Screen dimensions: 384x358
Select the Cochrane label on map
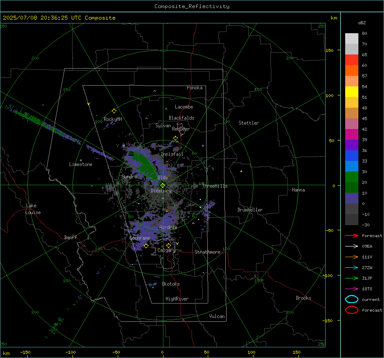click(x=140, y=238)
